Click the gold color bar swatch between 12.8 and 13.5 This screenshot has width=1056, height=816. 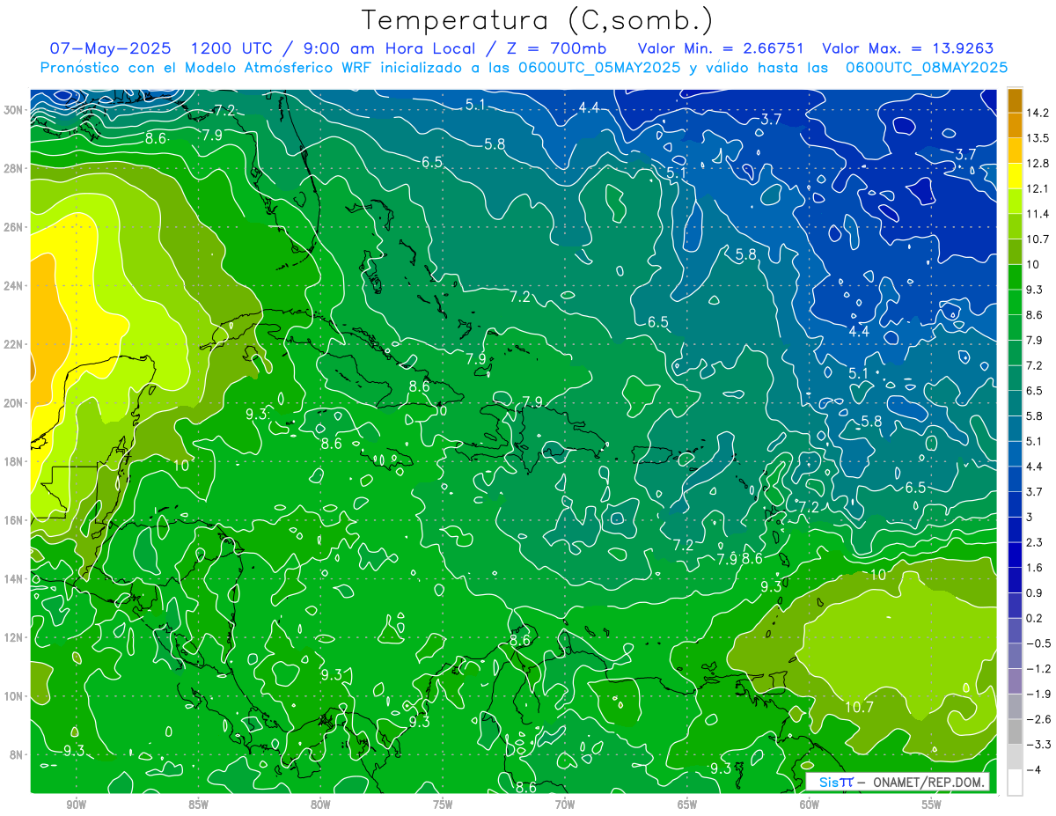tap(1015, 151)
